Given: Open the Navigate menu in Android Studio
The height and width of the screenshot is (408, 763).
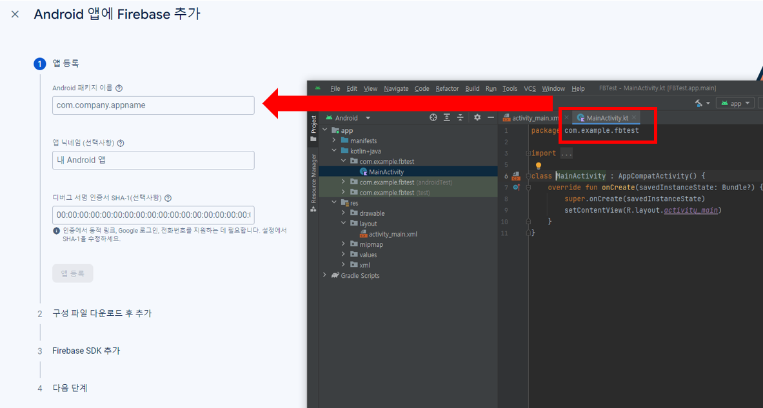Looking at the screenshot, I should tap(396, 88).
